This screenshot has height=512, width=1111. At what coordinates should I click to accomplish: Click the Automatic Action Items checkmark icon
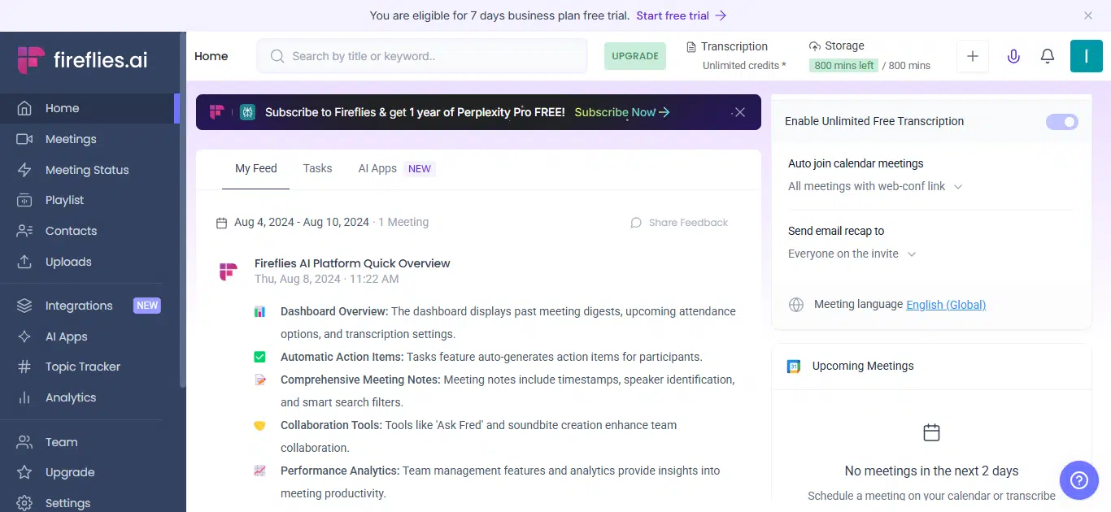(259, 357)
